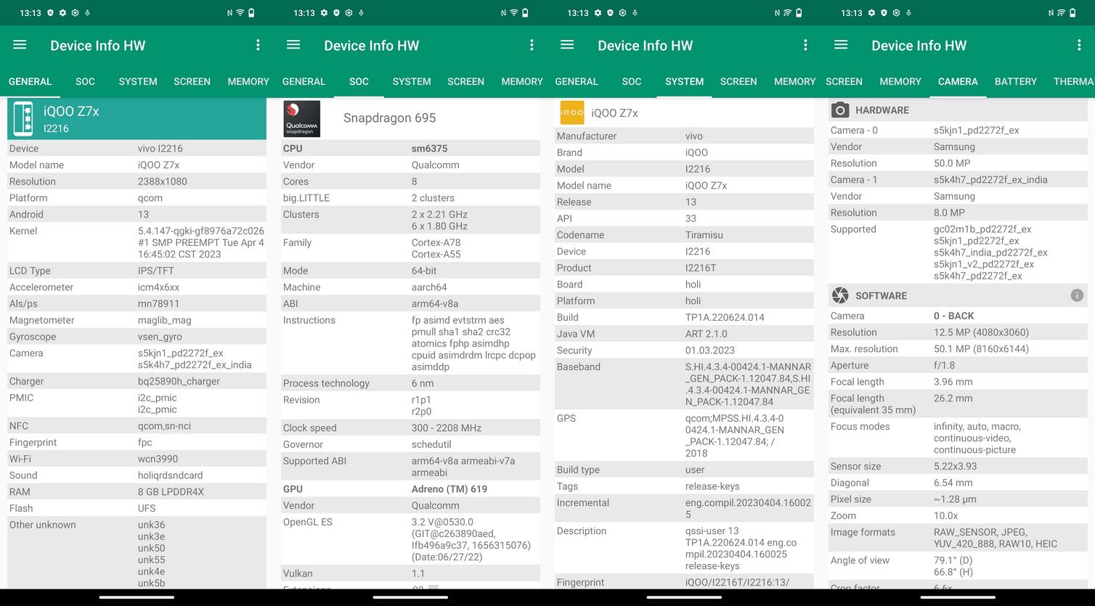1095x606 pixels.
Task: Tap process technology value '6 nm'
Action: click(423, 383)
